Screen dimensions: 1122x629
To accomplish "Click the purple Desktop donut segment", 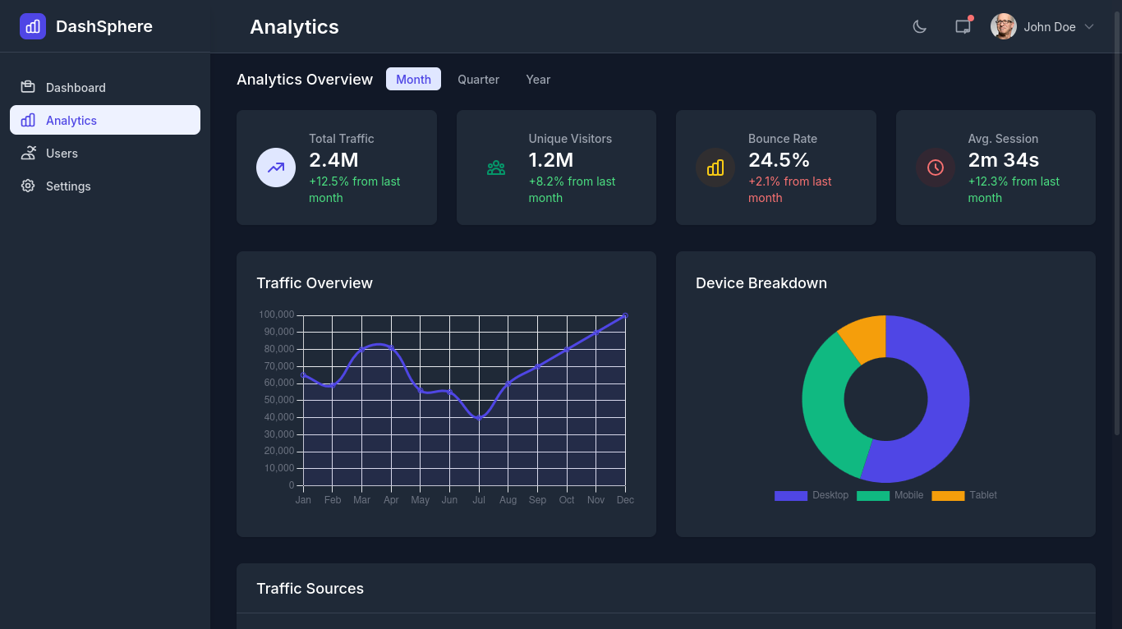I will [x=947, y=411].
